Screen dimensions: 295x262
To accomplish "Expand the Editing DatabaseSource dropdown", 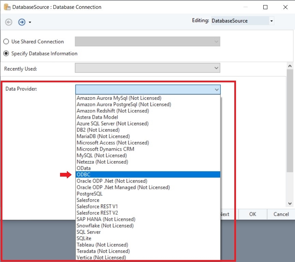I will point(271,21).
